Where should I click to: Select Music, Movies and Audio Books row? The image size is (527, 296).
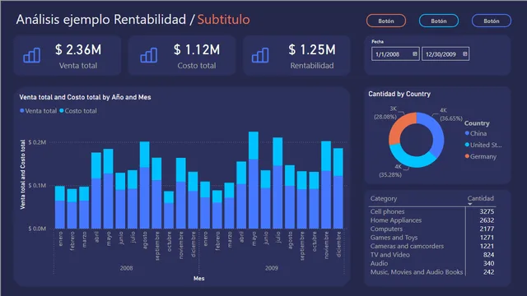432,272
